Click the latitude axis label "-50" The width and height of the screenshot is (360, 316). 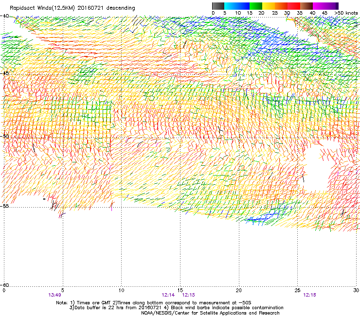4,136
